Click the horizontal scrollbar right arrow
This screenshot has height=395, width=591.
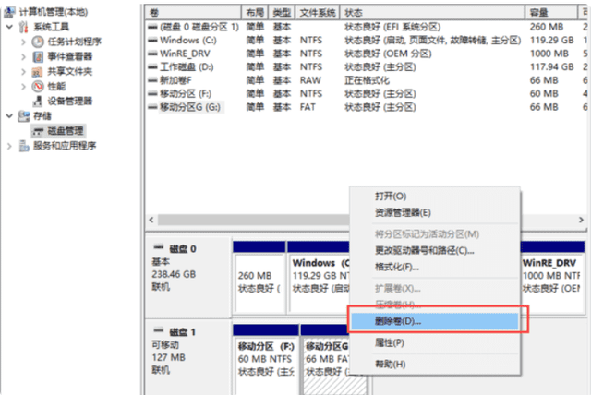coord(581,220)
